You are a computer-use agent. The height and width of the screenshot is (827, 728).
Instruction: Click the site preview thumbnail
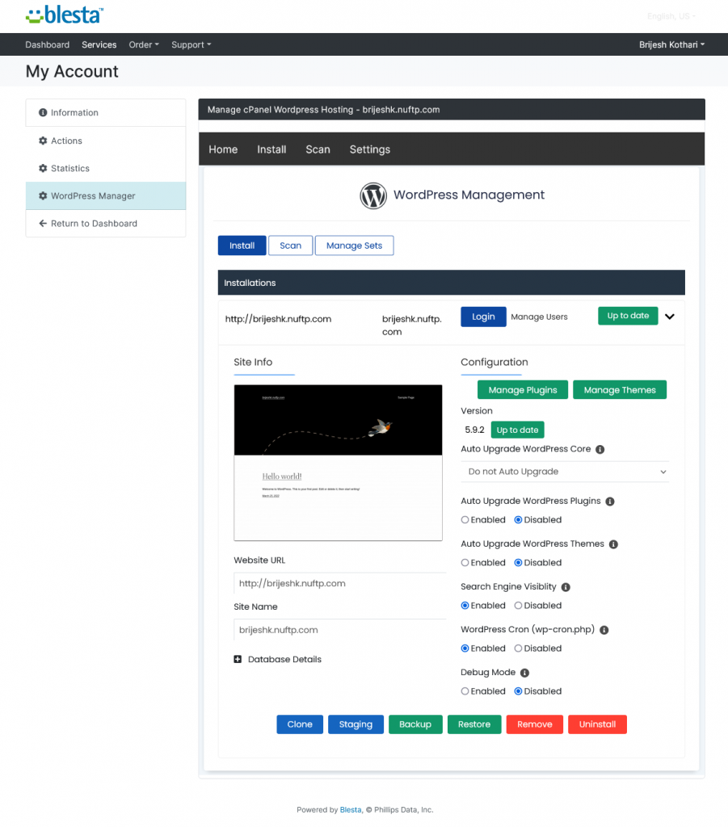(339, 463)
